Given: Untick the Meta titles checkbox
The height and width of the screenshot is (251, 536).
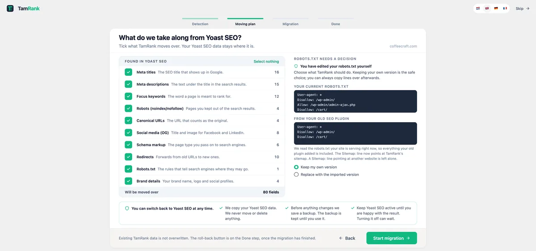Looking at the screenshot, I should [x=129, y=72].
